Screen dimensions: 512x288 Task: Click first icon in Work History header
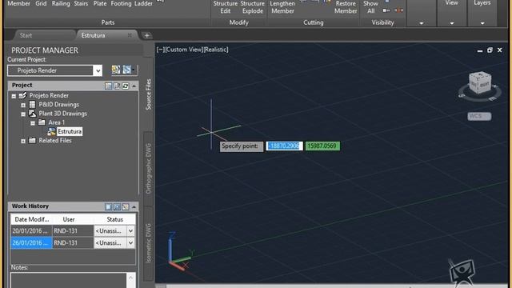(x=109, y=206)
